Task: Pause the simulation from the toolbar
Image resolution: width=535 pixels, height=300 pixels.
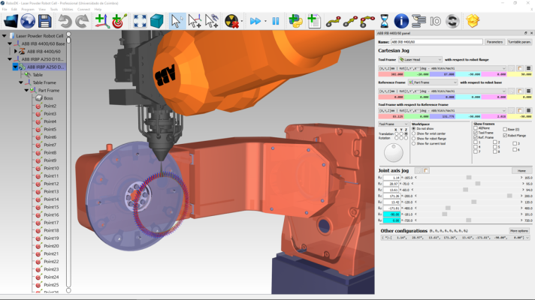Action: tap(276, 21)
